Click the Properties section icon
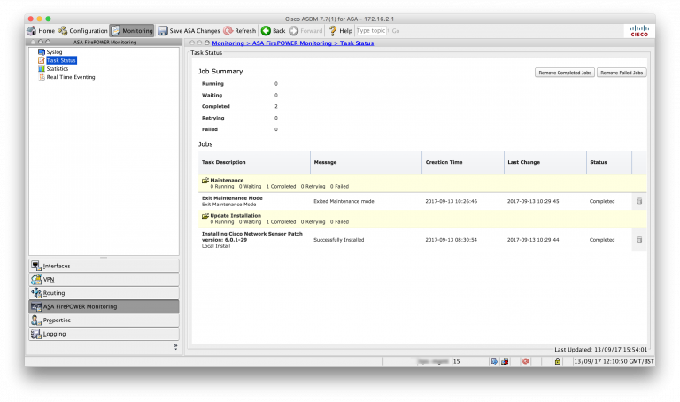 pyautogui.click(x=36, y=320)
